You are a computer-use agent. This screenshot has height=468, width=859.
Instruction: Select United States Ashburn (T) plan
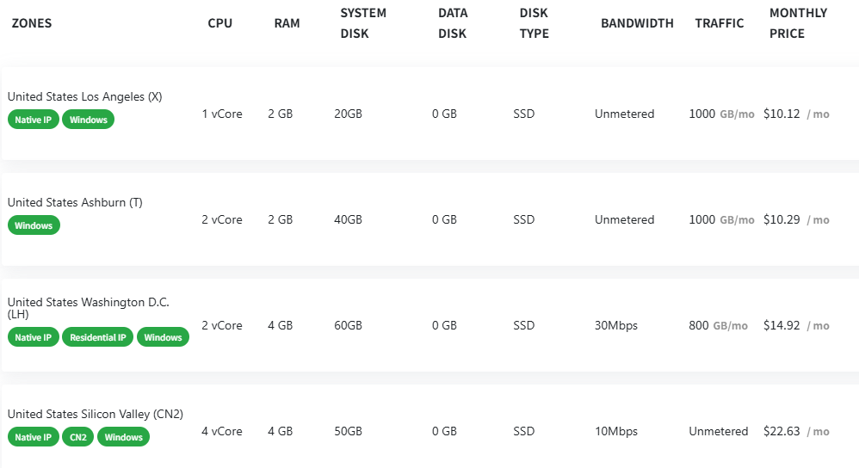tap(75, 203)
